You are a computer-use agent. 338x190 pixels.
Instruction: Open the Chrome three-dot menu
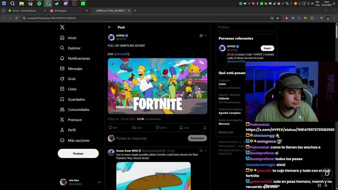point(334,18)
